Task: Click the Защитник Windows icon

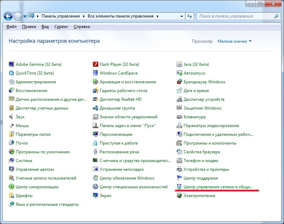Action: tap(179, 108)
